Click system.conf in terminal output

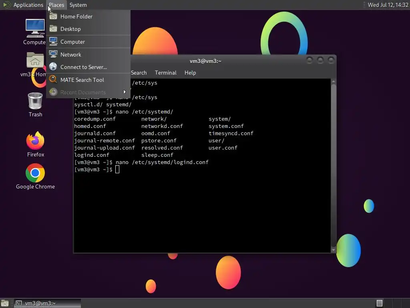(x=226, y=126)
